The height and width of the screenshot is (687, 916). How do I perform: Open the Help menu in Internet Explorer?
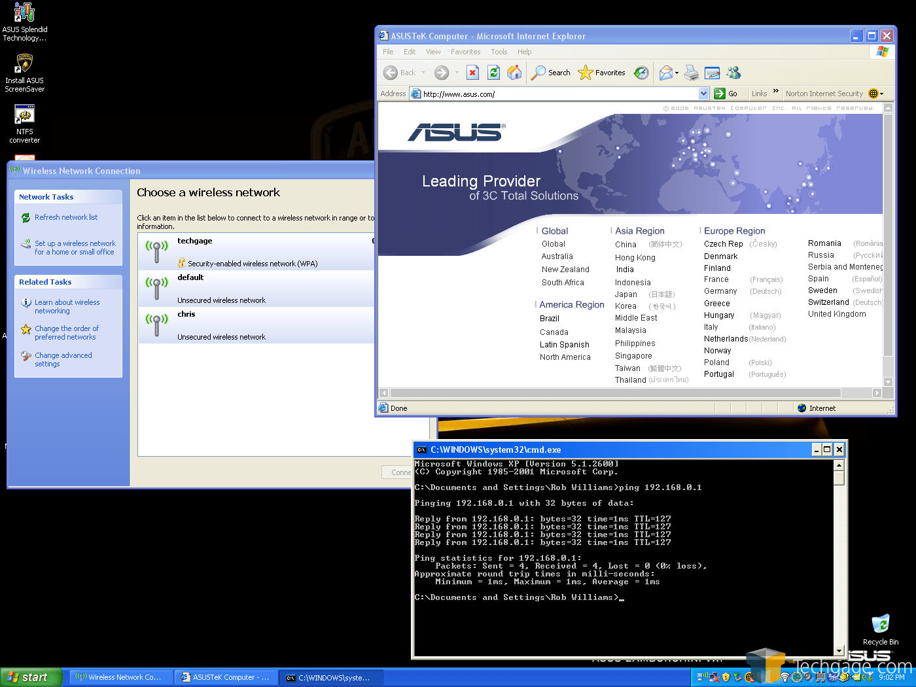coord(524,52)
